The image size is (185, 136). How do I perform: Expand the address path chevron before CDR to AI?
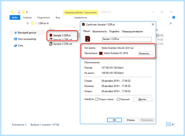tap(36, 23)
